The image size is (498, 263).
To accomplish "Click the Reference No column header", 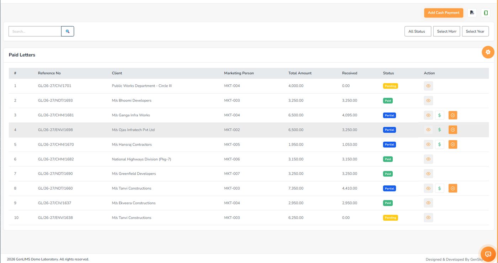I will coord(49,73).
